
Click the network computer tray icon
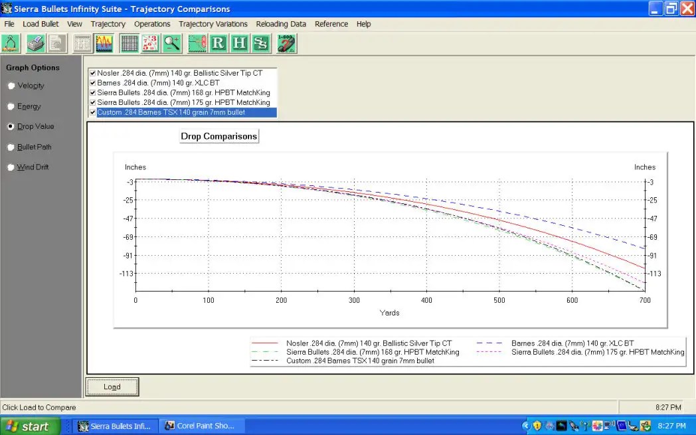point(610,426)
